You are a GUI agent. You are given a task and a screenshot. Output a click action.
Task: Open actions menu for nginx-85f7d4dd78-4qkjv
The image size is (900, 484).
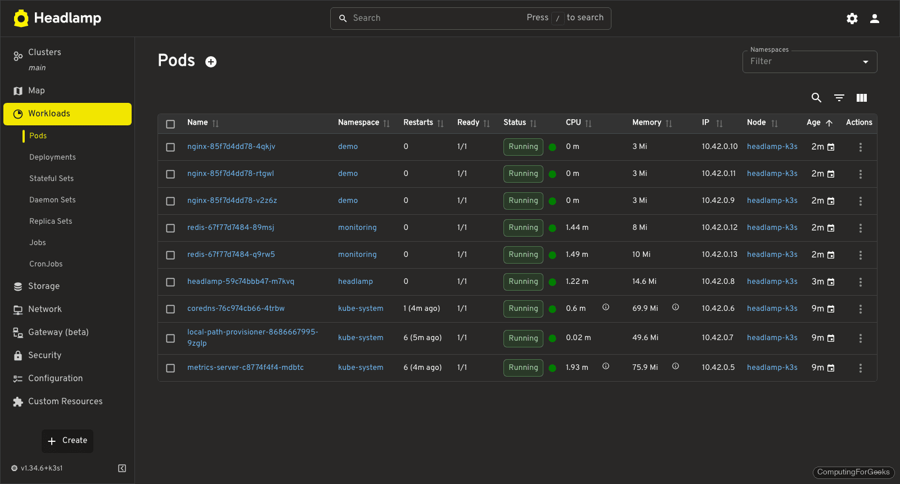point(861,147)
